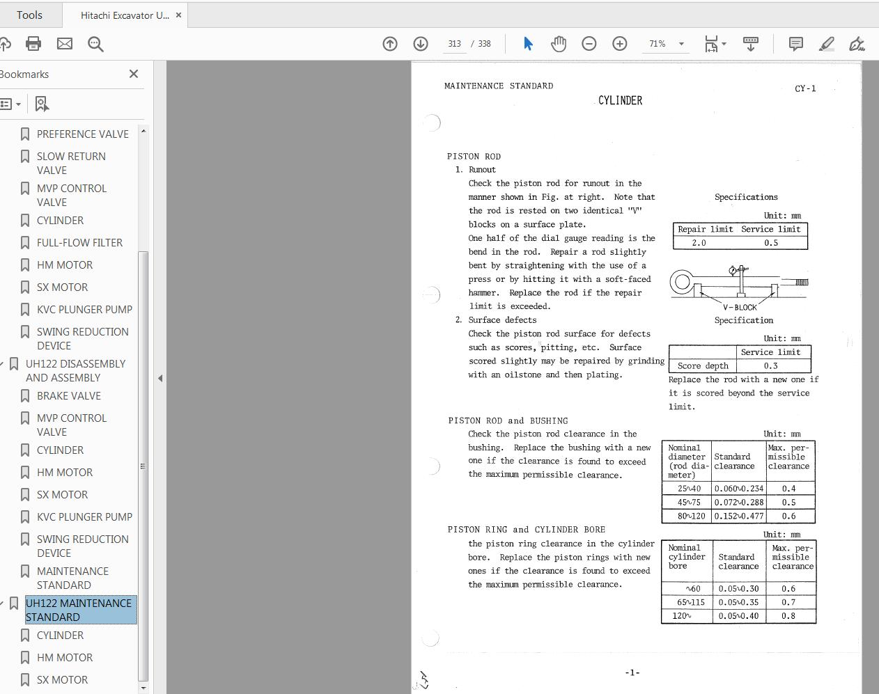
Task: Select the highlighter pen tool
Action: [826, 44]
